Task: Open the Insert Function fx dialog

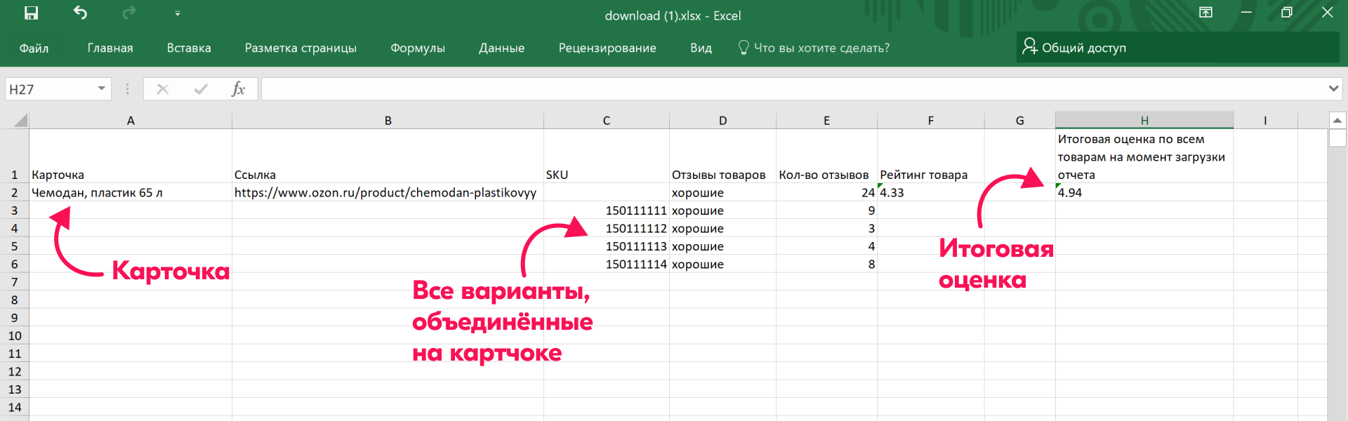Action: (x=238, y=89)
